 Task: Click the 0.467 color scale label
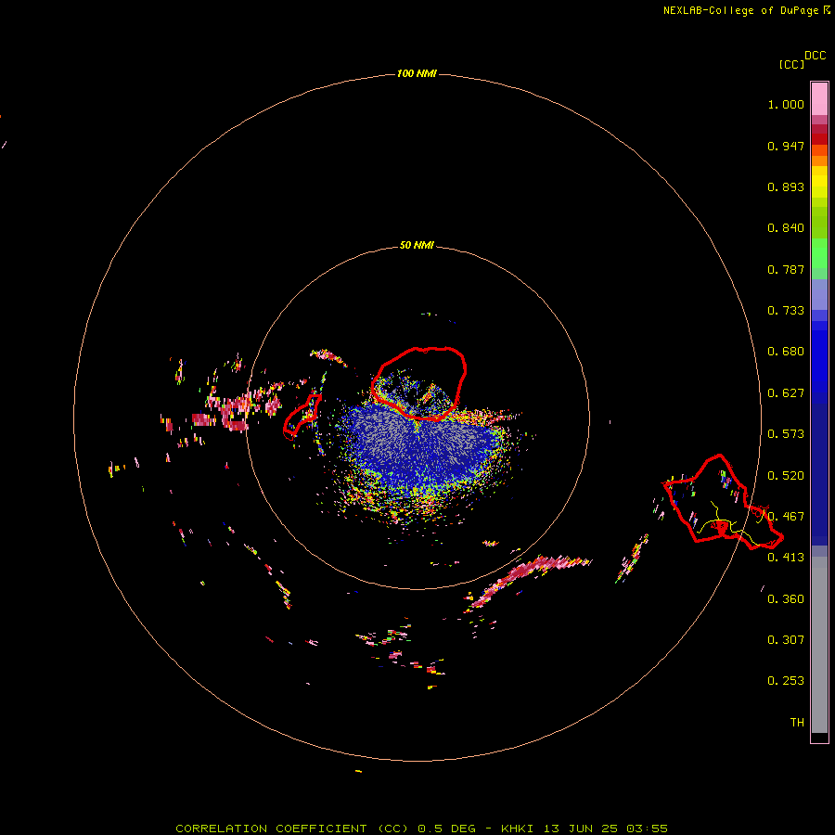point(786,517)
